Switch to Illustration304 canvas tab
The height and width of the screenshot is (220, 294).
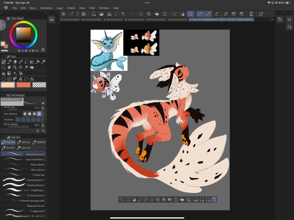point(135,20)
